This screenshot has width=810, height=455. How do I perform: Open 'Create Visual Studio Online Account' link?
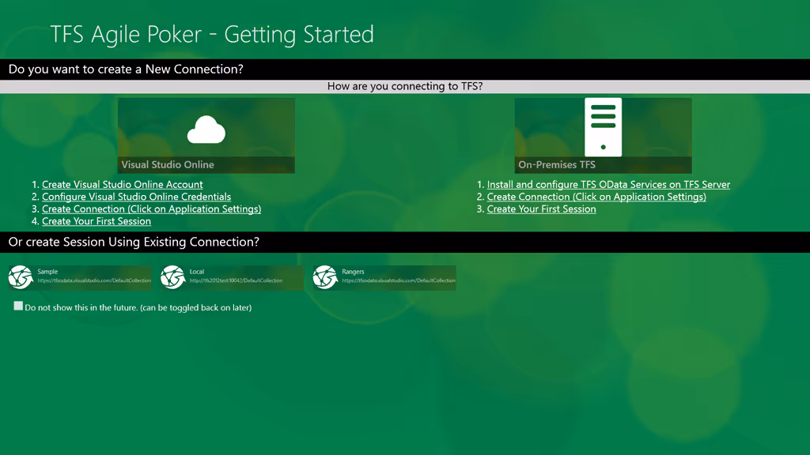pos(123,184)
